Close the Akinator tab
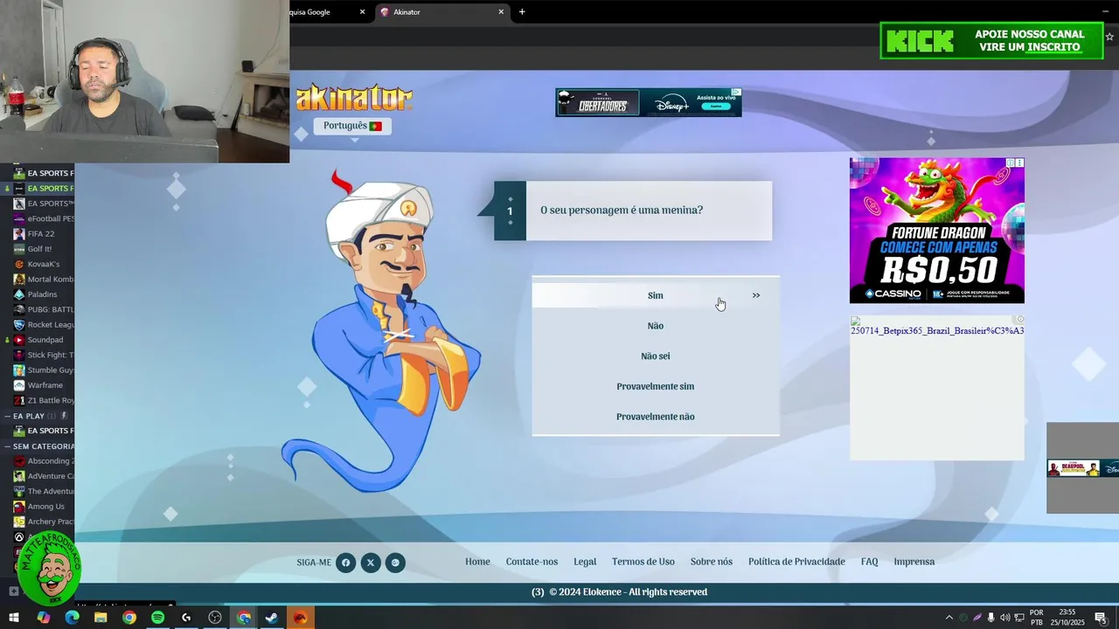Image resolution: width=1119 pixels, height=629 pixels. point(501,12)
